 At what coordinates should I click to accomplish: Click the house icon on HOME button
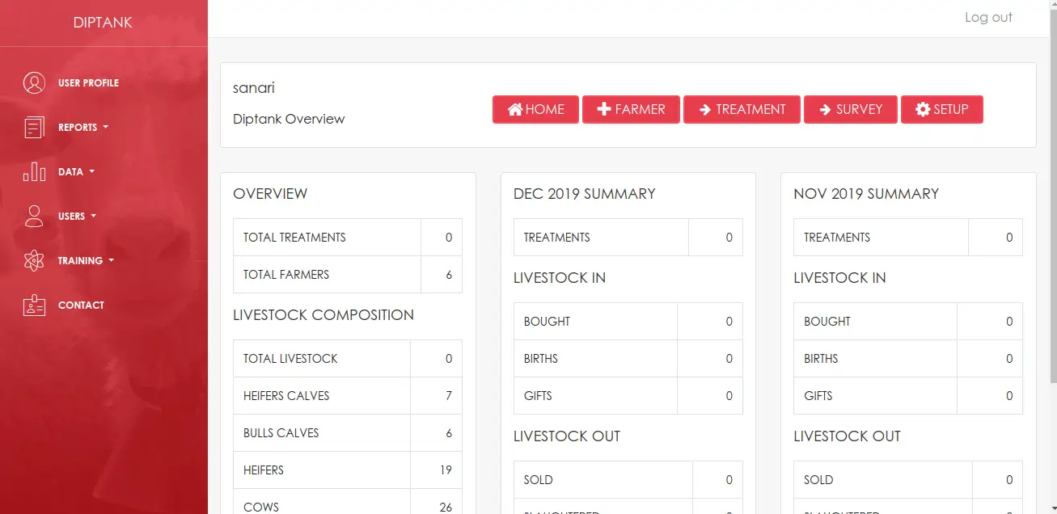(515, 109)
